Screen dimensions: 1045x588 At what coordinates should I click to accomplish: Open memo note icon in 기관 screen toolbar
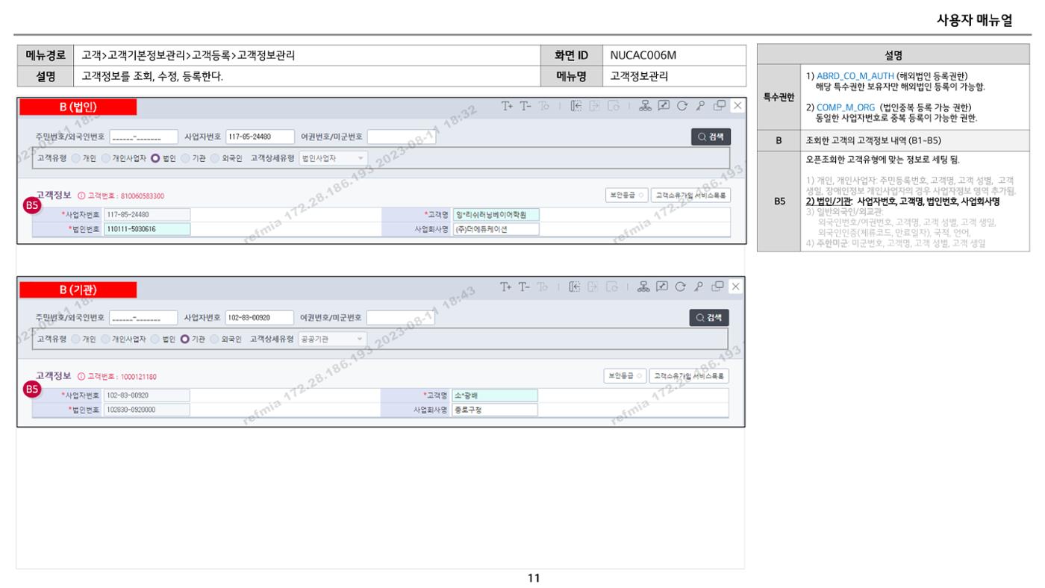(664, 287)
